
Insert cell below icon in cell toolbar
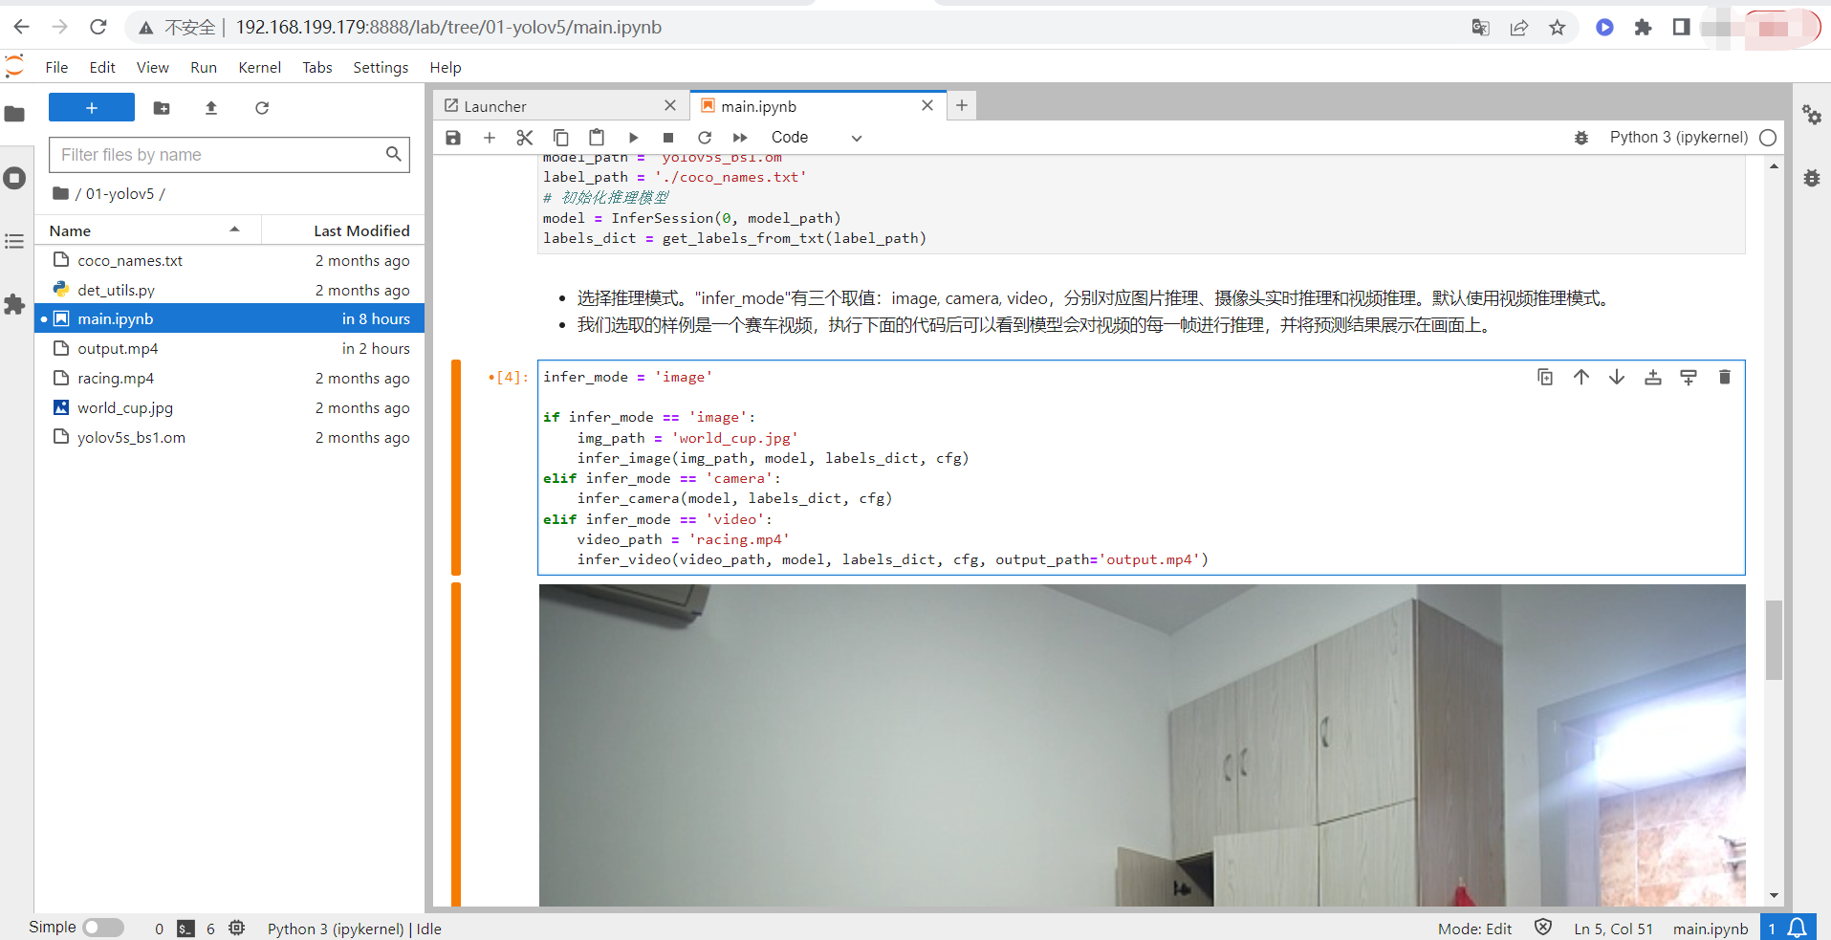coord(1689,377)
